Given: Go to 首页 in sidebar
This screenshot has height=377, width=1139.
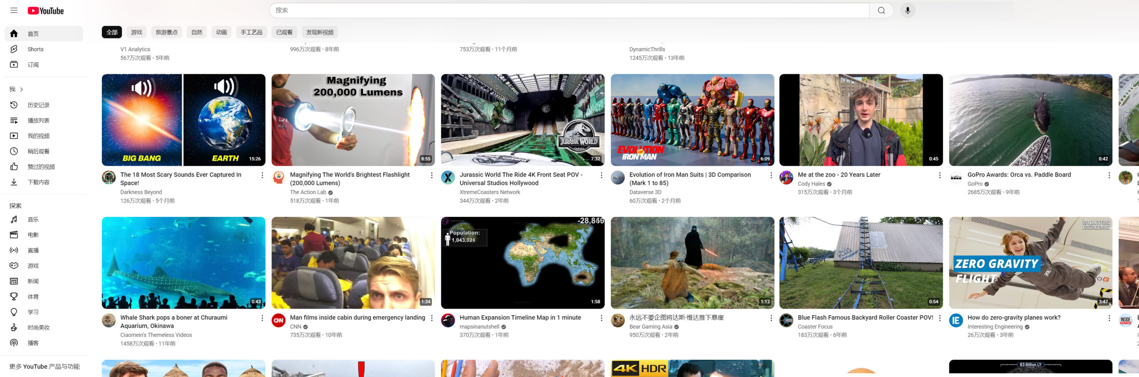Looking at the screenshot, I should coord(44,34).
